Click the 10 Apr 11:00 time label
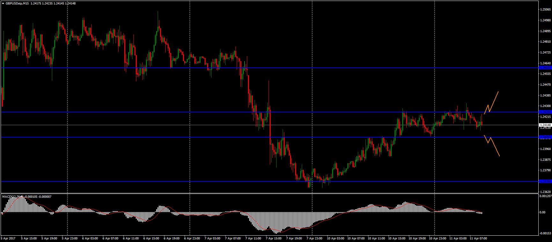The height and width of the screenshot is (242, 552). [376, 238]
